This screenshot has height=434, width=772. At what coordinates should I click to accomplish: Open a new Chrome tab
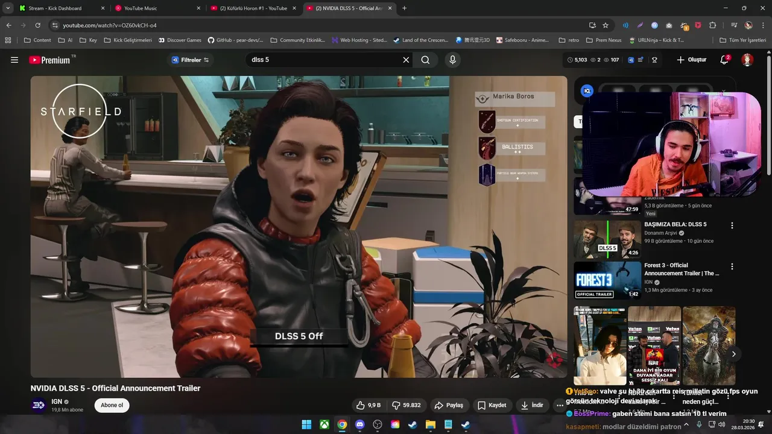pyautogui.click(x=404, y=8)
